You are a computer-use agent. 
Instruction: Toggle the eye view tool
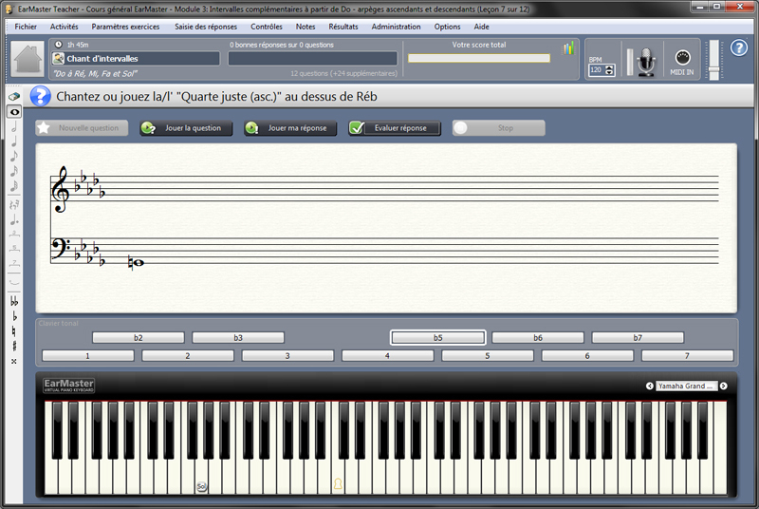[x=14, y=112]
